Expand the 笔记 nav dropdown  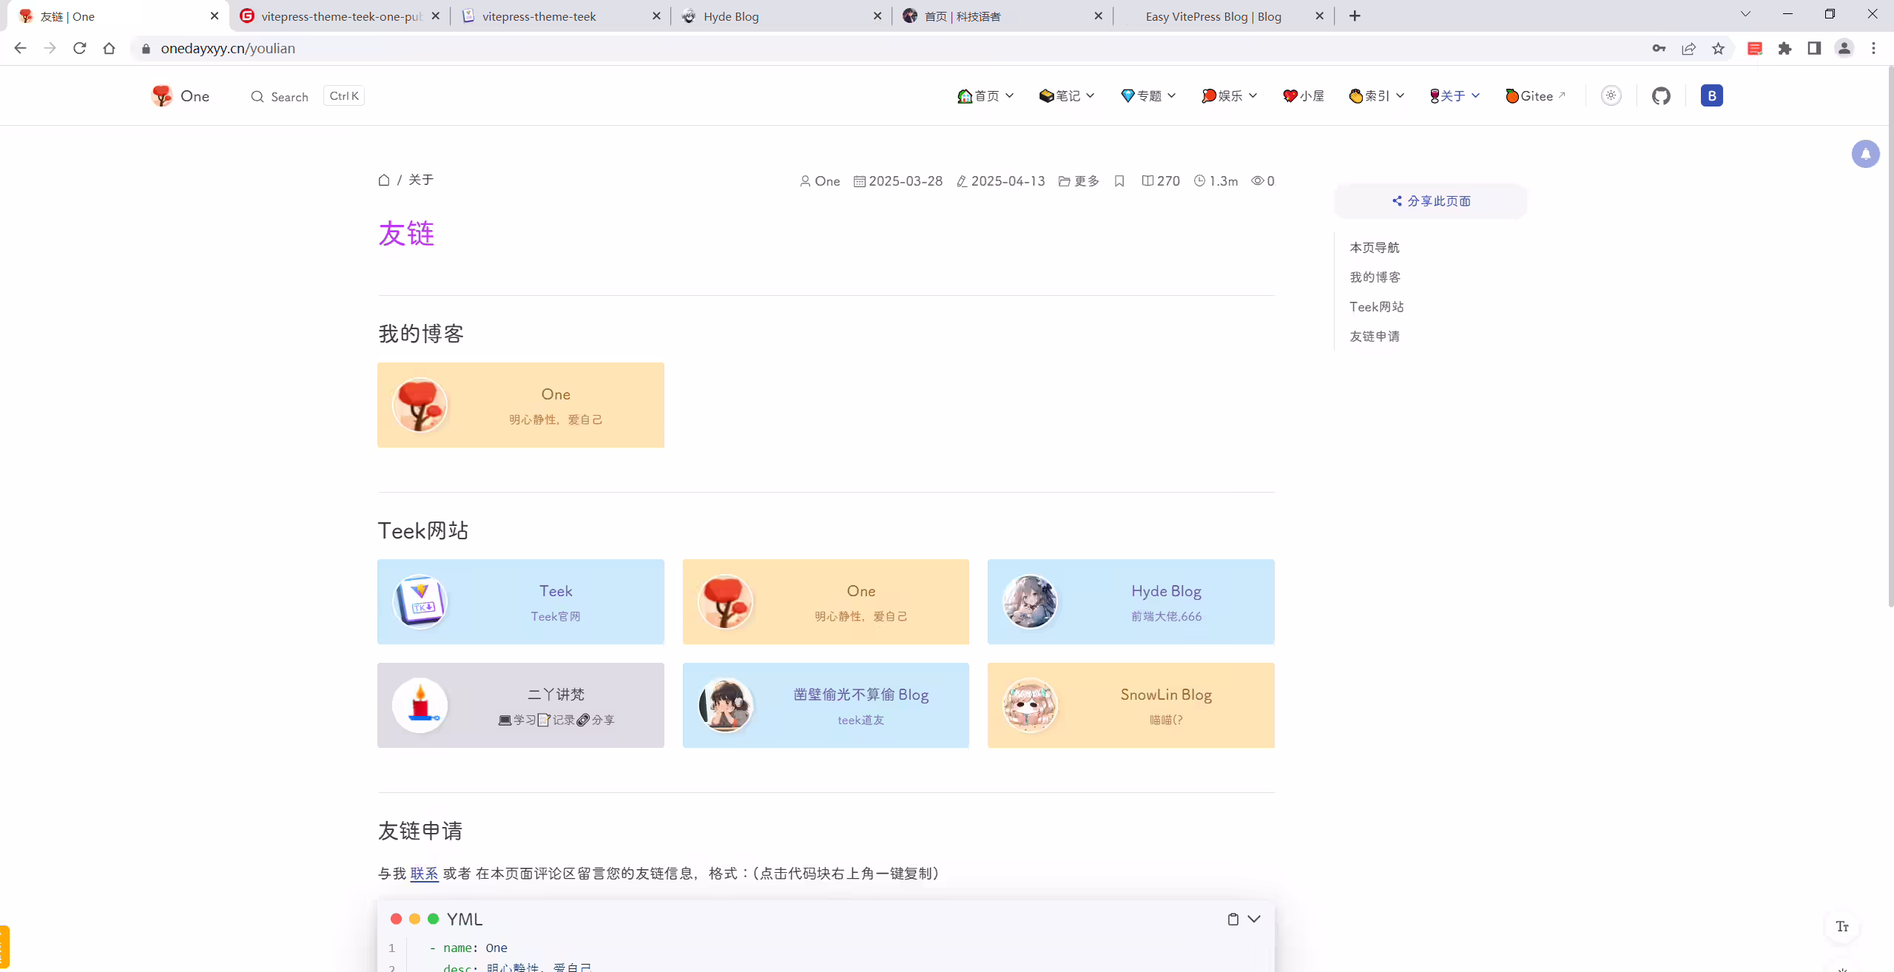pos(1067,95)
